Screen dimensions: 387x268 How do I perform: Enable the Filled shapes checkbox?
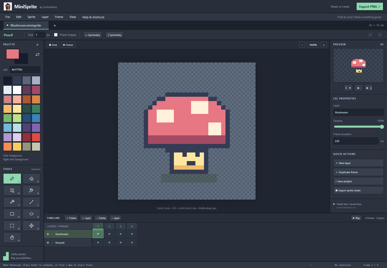[56, 35]
